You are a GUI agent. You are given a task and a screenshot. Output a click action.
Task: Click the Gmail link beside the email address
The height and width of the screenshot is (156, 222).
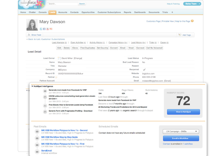[x=168, y=81]
